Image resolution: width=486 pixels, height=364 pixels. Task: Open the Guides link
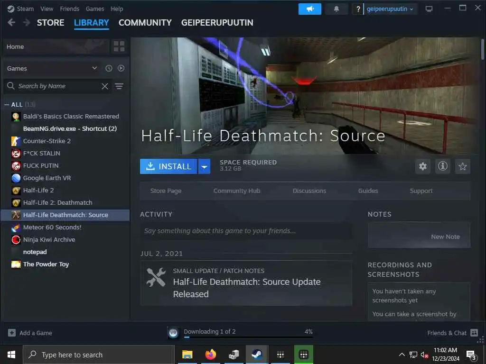pyautogui.click(x=368, y=191)
